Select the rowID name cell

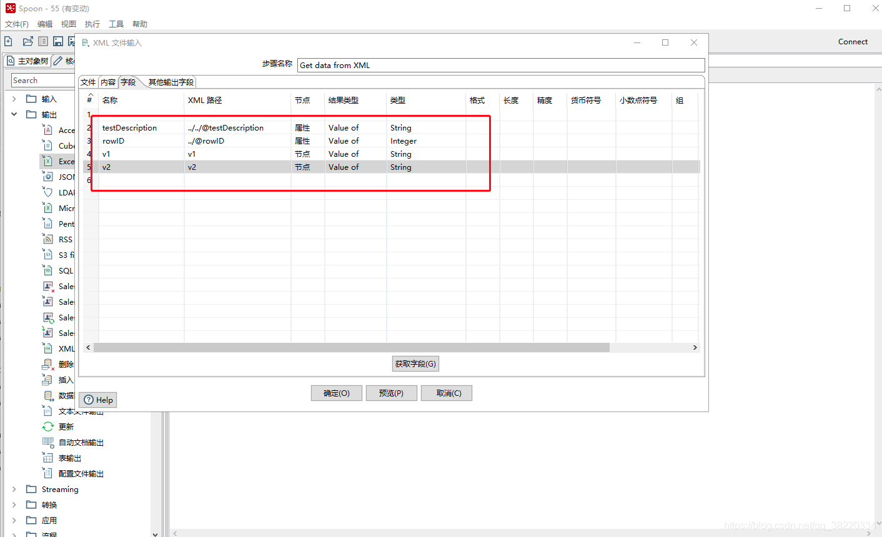click(x=141, y=140)
